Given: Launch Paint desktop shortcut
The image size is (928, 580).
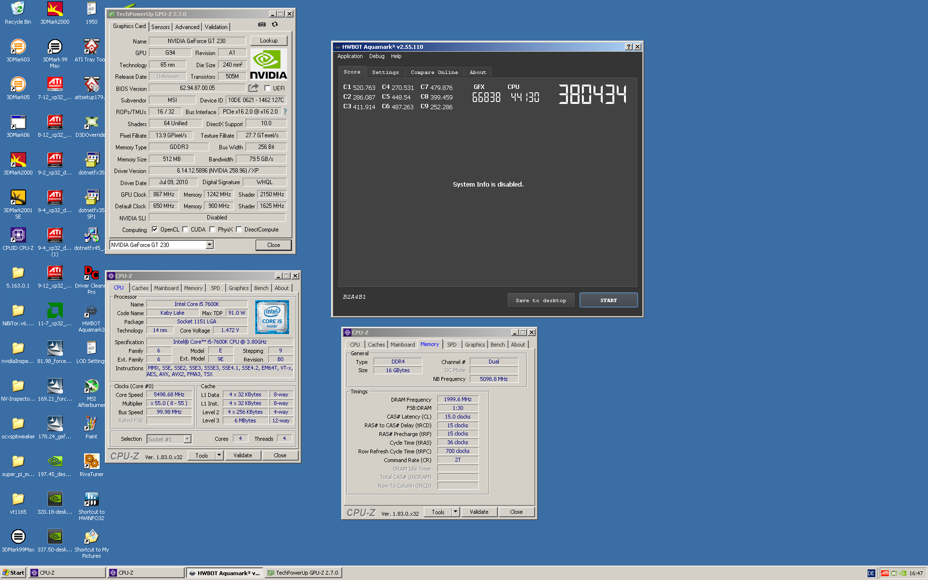Looking at the screenshot, I should [x=91, y=427].
